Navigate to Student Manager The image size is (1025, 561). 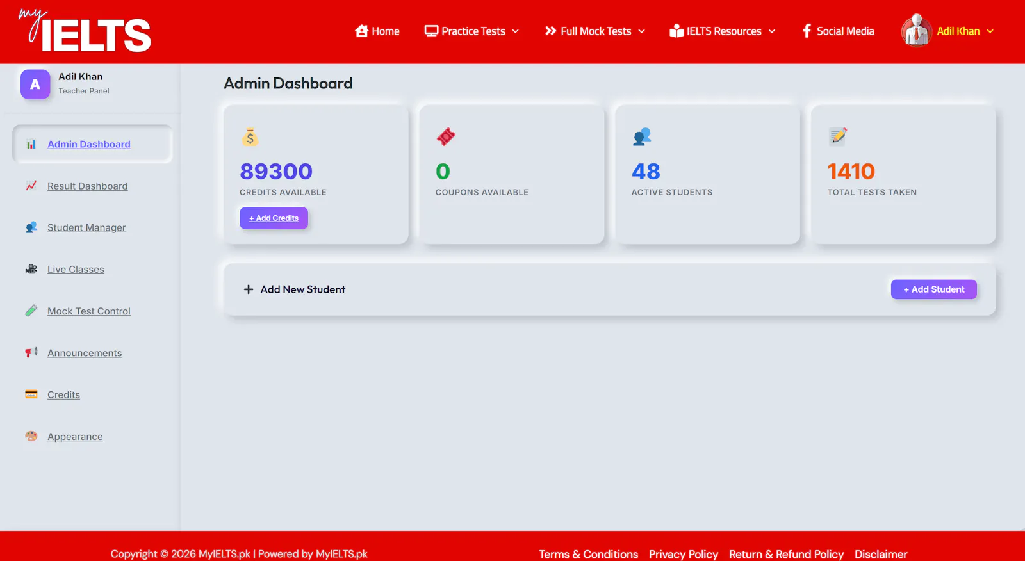86,227
